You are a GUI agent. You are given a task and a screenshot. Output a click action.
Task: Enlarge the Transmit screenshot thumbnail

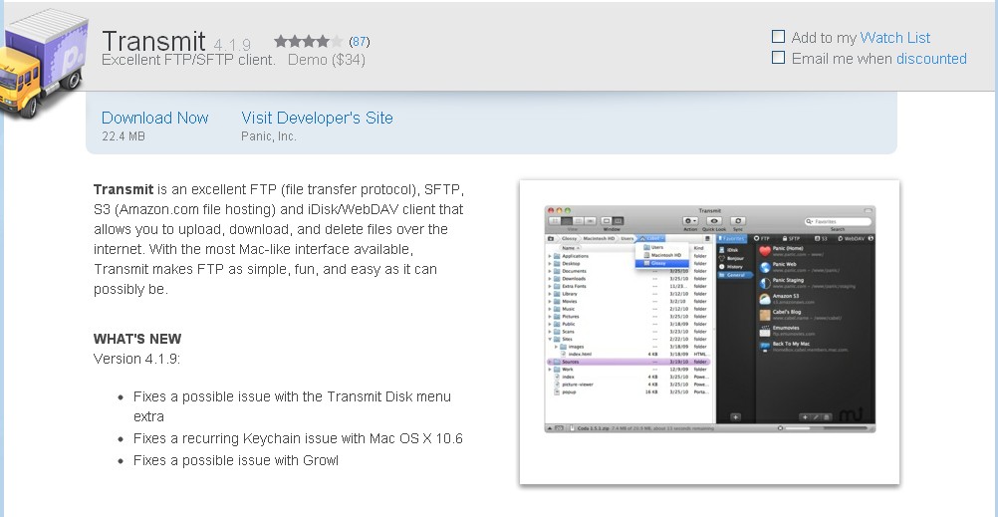(x=710, y=332)
